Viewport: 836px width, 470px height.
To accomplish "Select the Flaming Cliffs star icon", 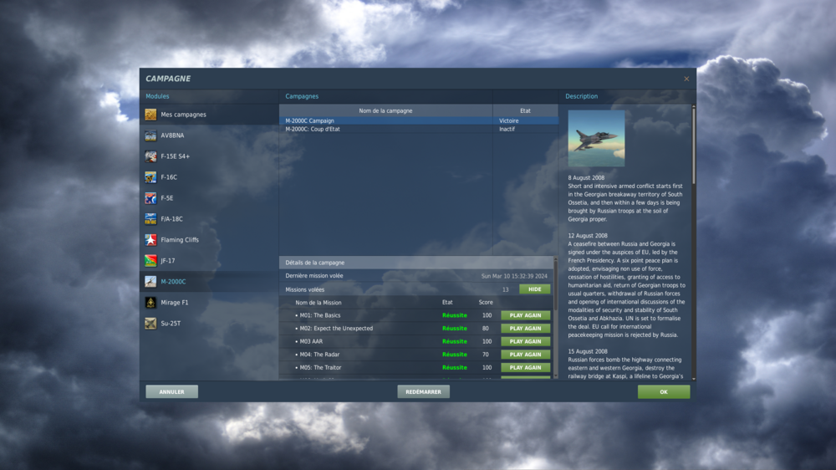I will point(150,239).
